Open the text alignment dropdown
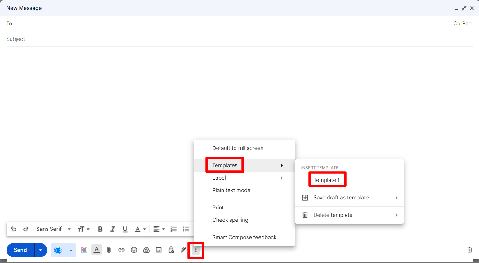 coord(159,229)
